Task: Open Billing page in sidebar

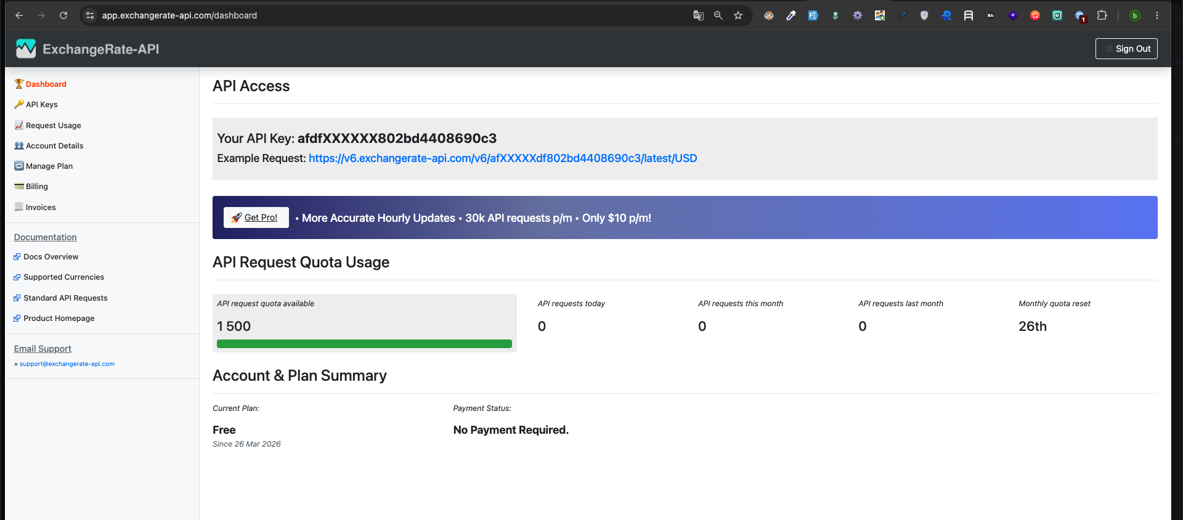Action: pos(37,187)
